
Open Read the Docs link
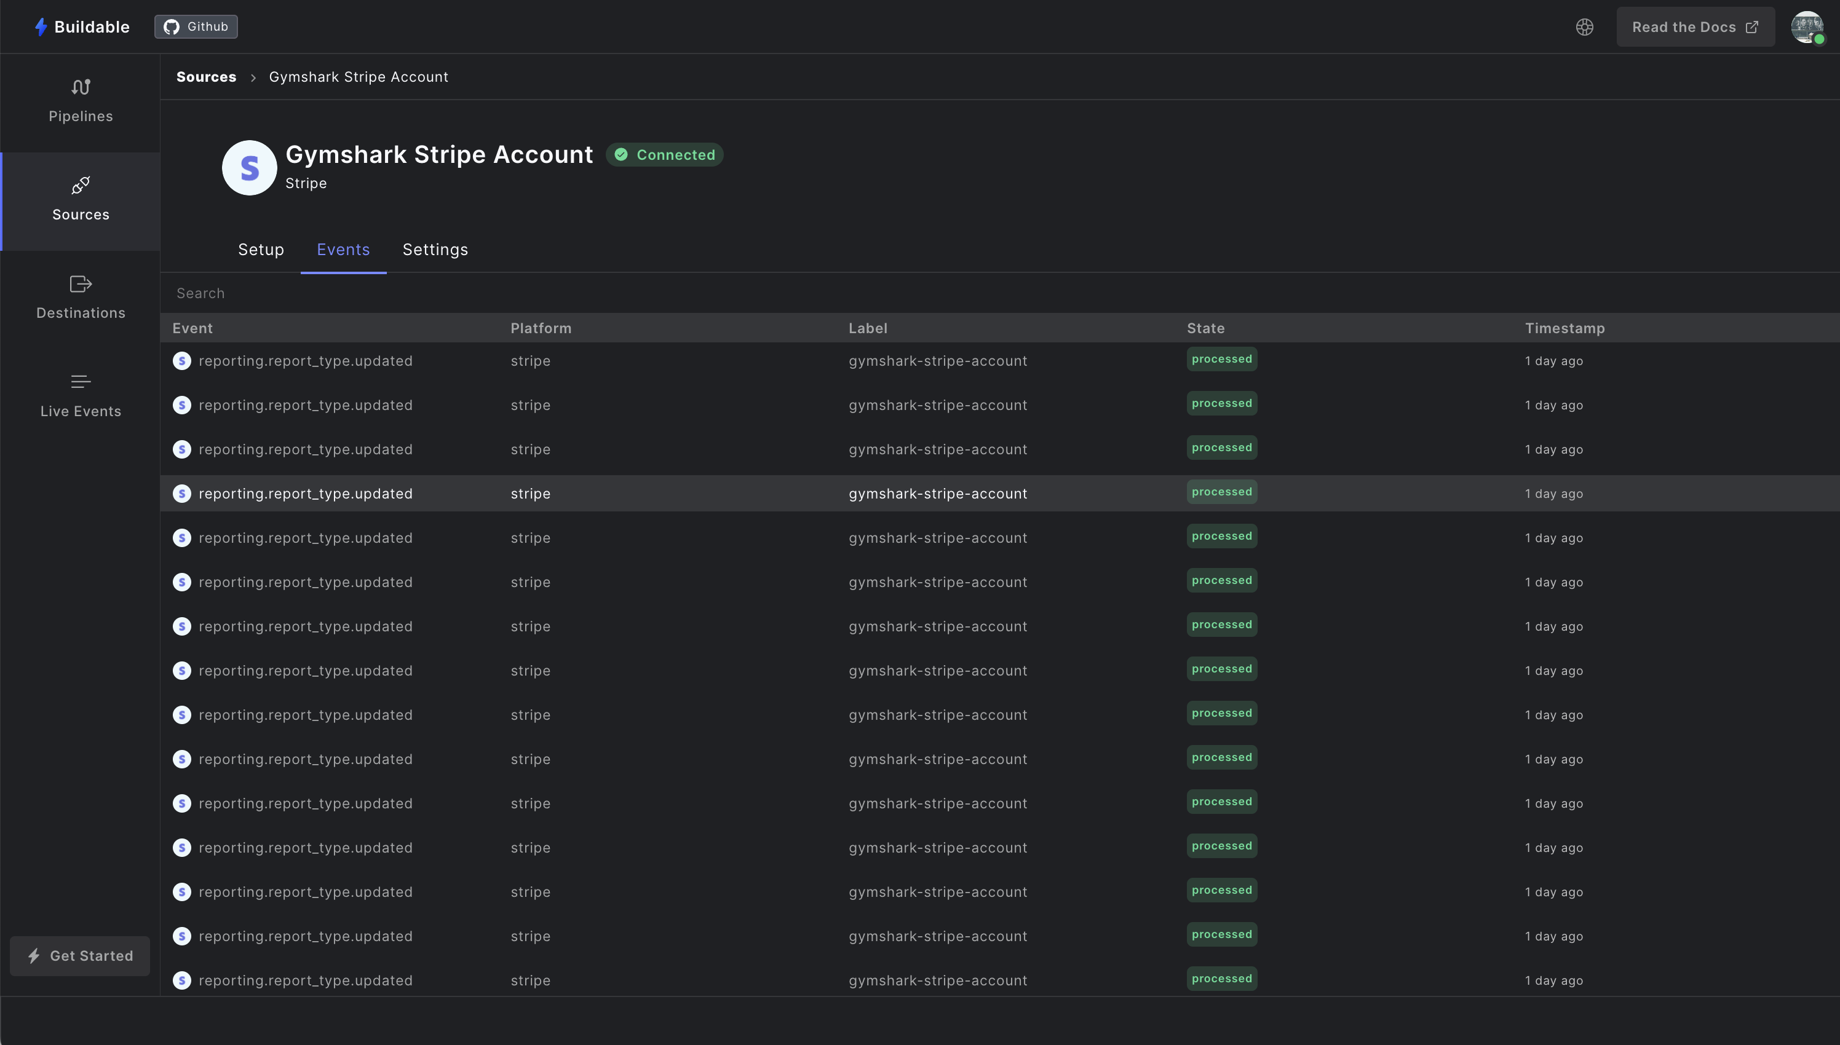[1695, 27]
